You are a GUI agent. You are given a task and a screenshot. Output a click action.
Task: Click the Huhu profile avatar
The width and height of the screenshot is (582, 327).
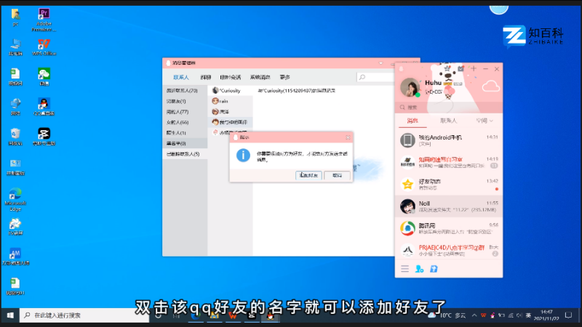410,87
